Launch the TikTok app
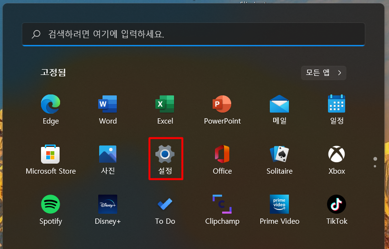389x249 pixels. pyautogui.click(x=337, y=209)
